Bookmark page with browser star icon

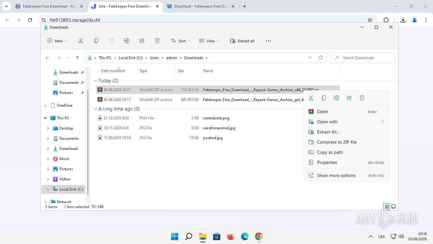(370, 20)
